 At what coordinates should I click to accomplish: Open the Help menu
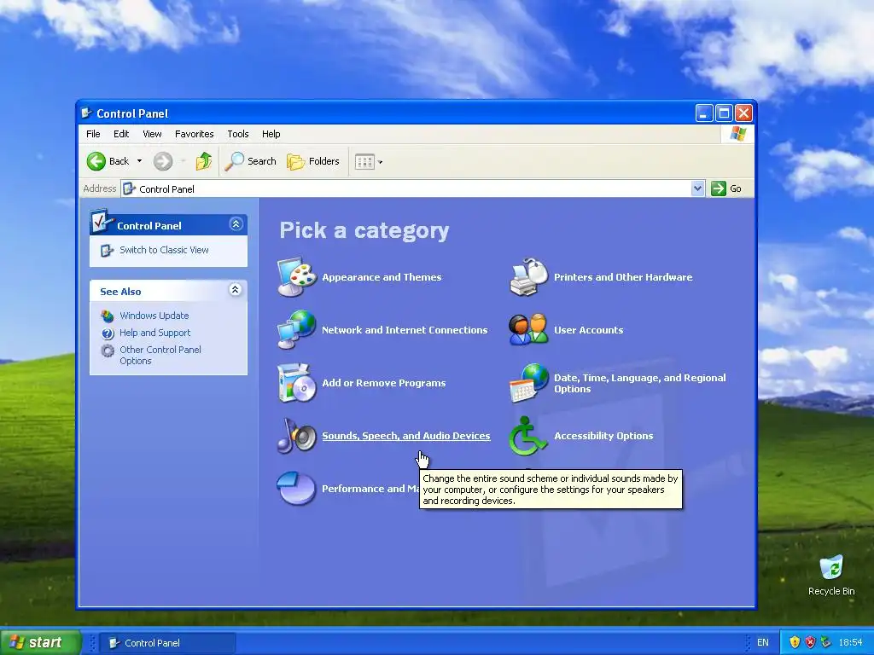click(x=271, y=134)
